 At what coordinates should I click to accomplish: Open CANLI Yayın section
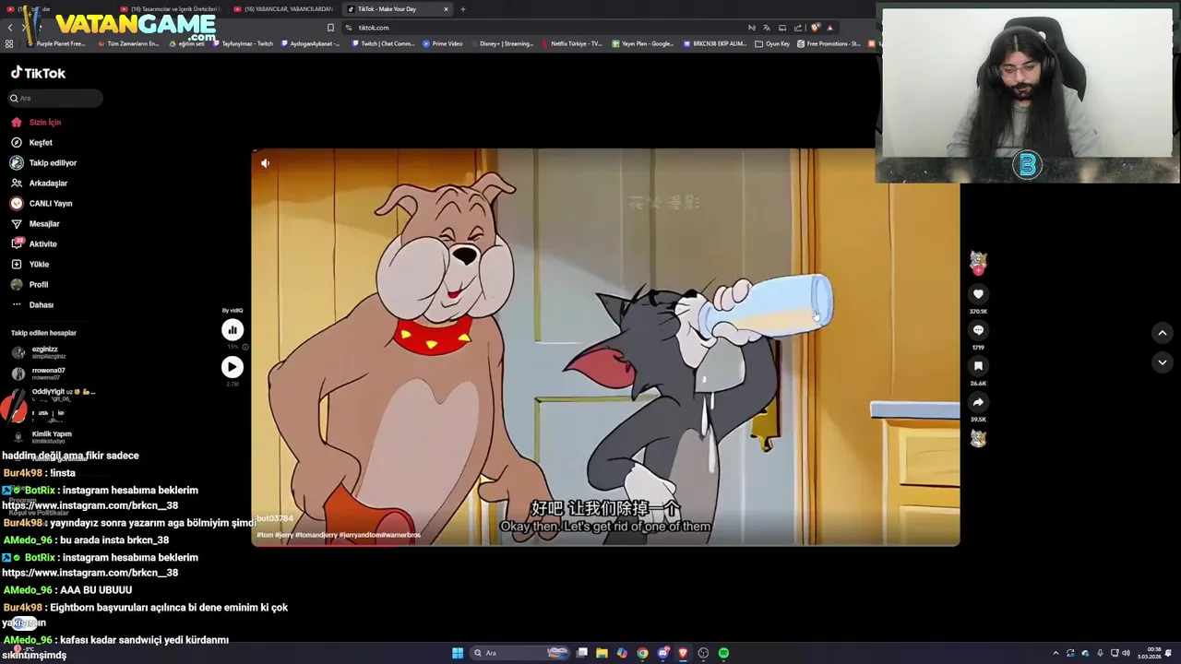[42, 203]
